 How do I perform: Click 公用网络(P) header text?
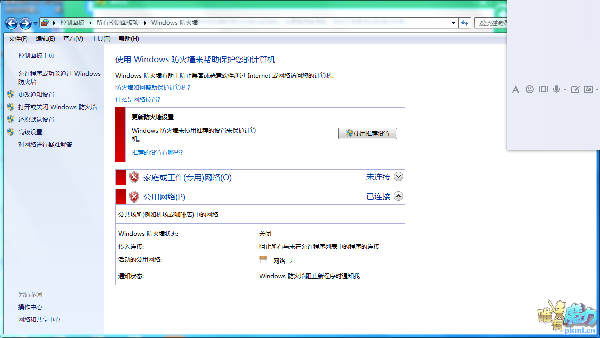pyautogui.click(x=164, y=197)
